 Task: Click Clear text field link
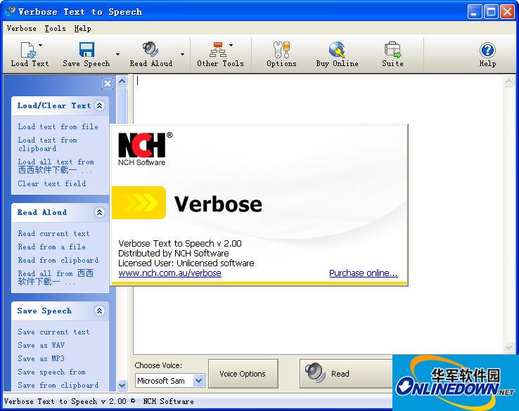51,183
